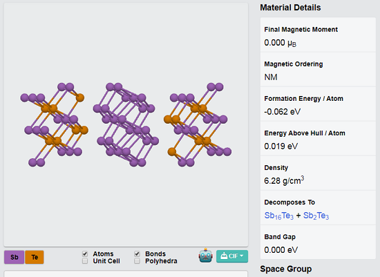
Task: Click the left Sb-Te crystal layer
Action: pos(55,124)
